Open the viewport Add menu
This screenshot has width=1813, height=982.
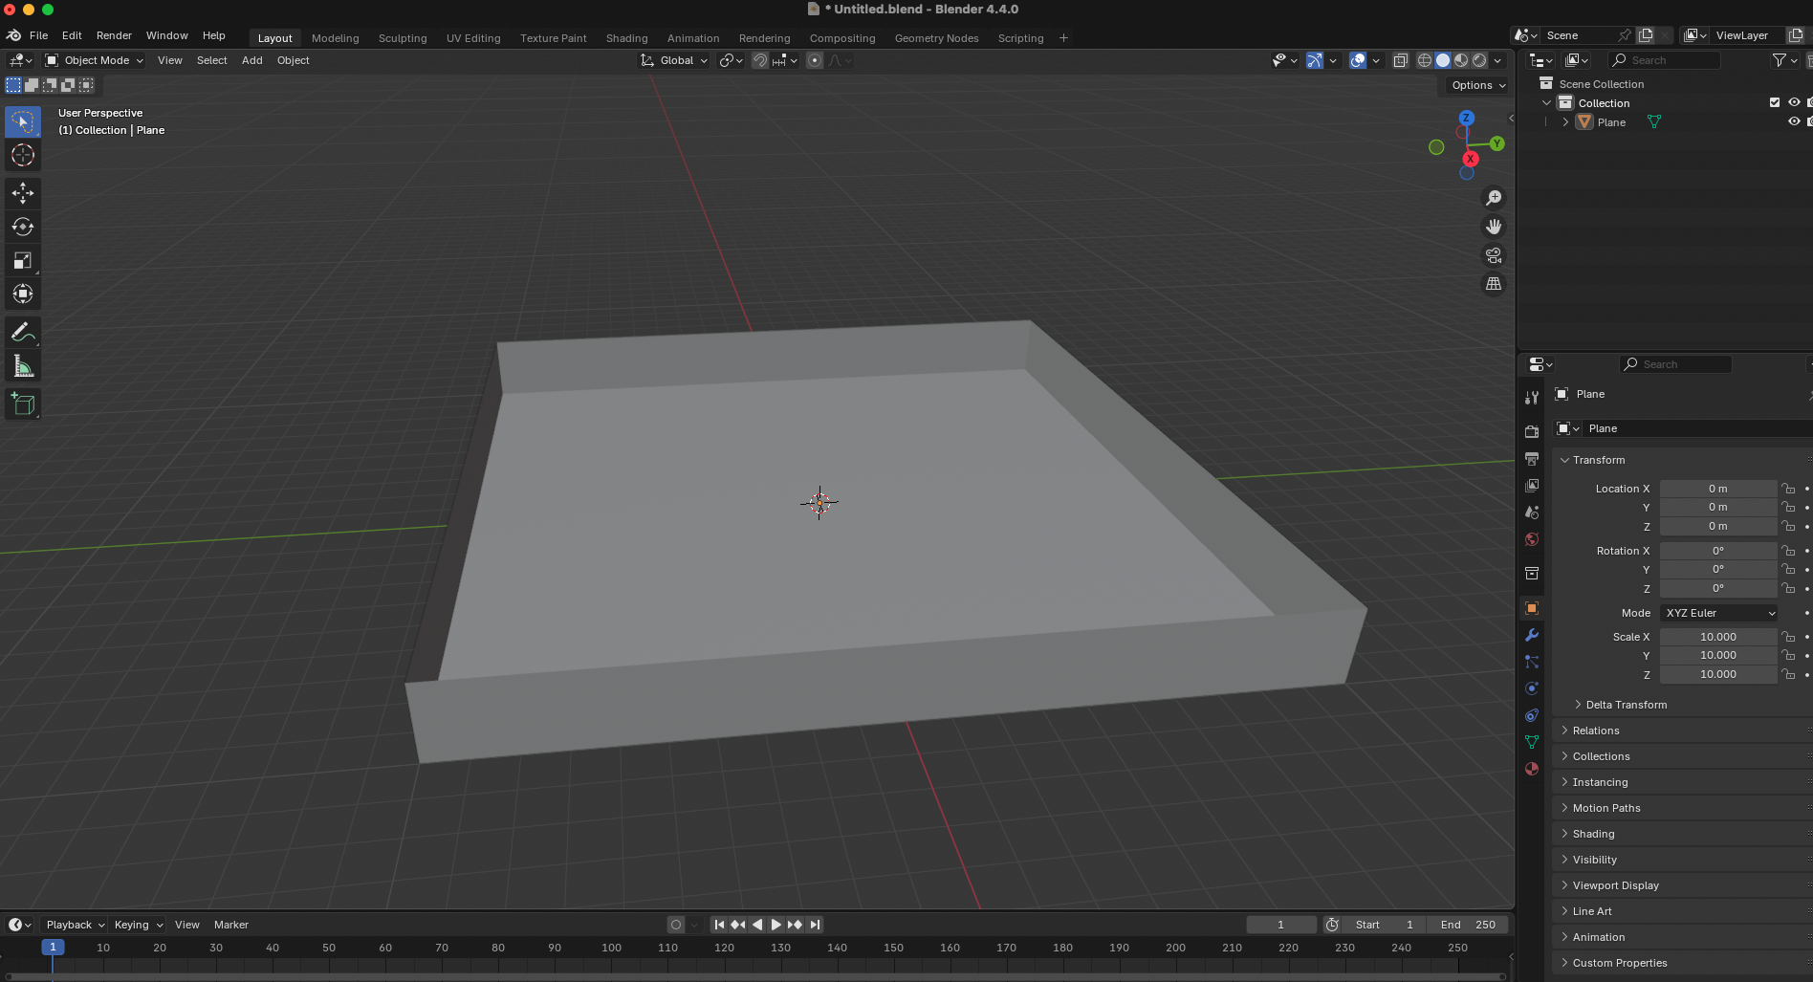click(x=251, y=60)
